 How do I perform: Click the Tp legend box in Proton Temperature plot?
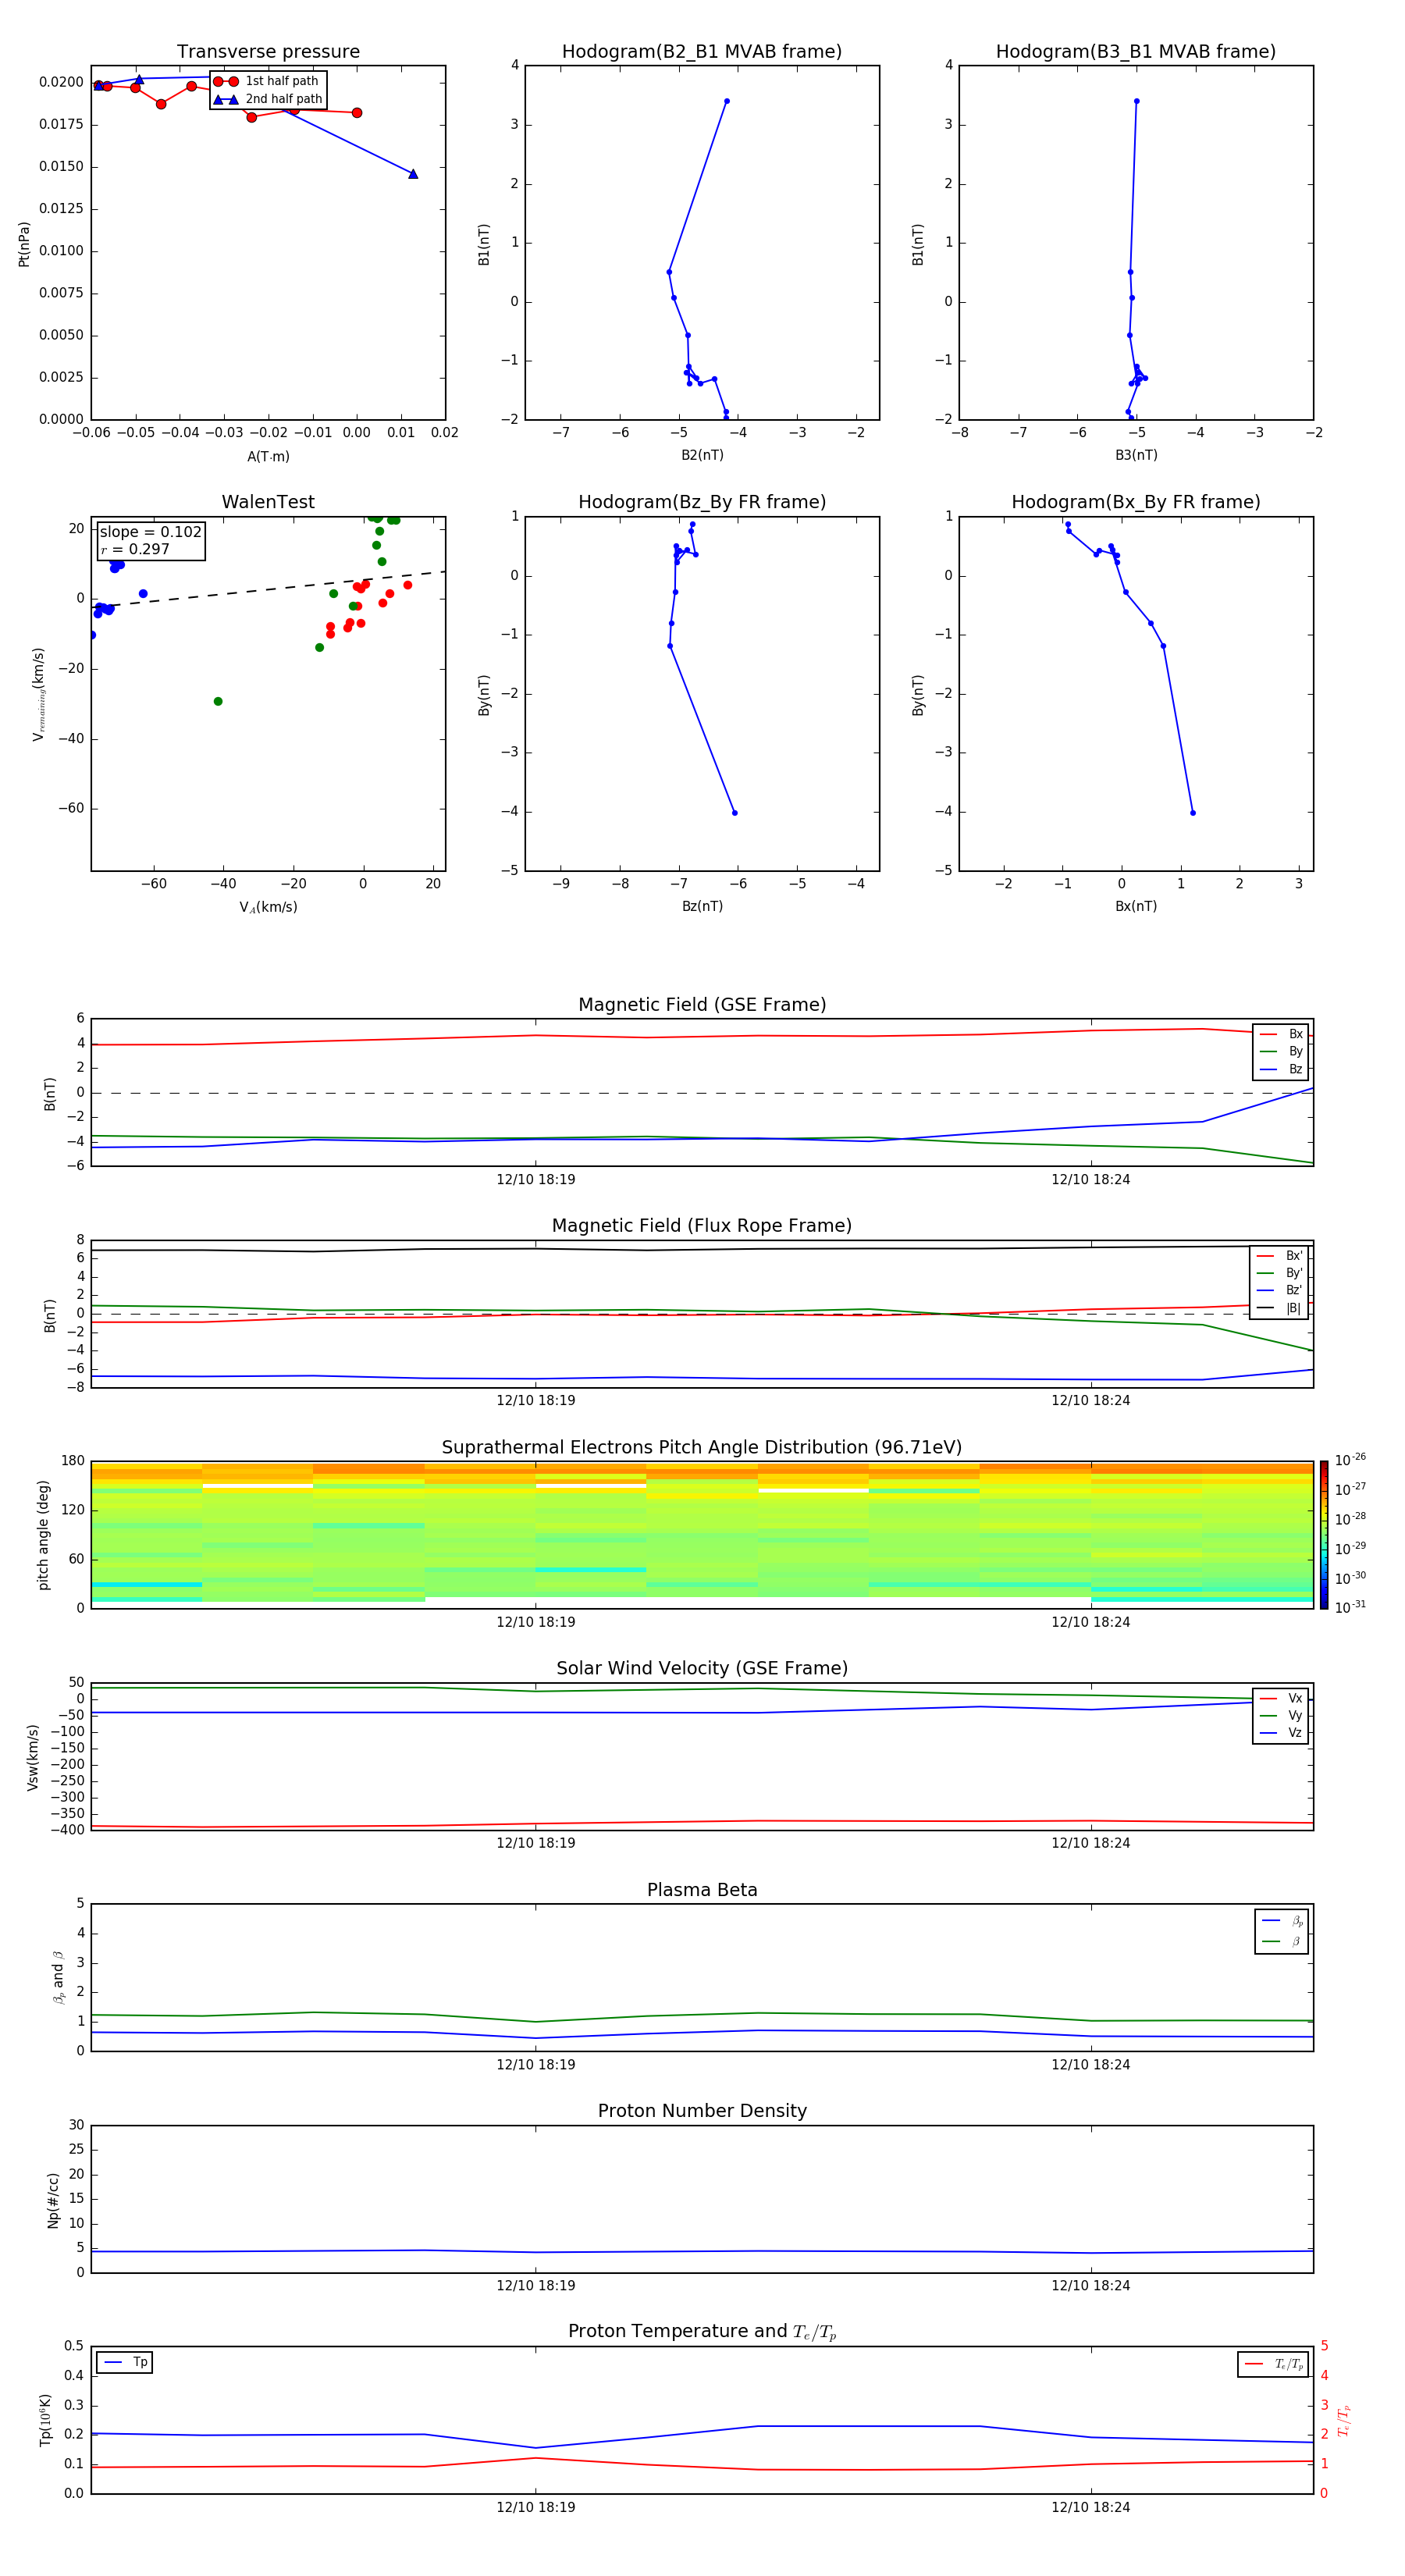pos(125,2362)
